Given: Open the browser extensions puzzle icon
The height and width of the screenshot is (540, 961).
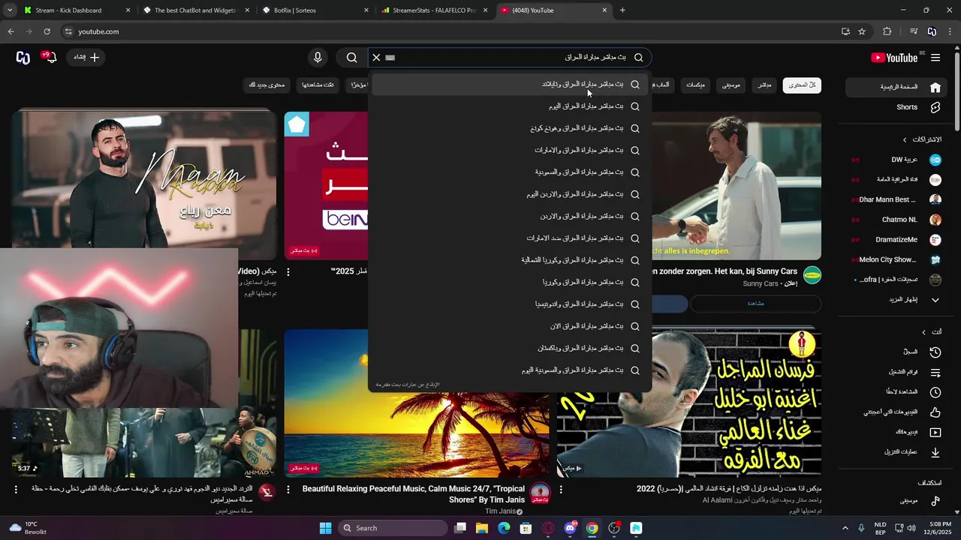Looking at the screenshot, I should click(x=887, y=31).
